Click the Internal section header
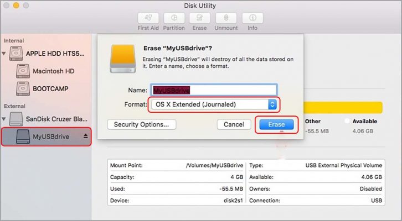 tap(14, 41)
